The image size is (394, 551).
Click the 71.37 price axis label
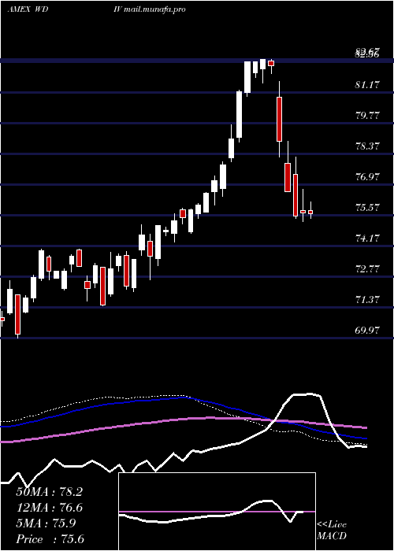368,300
